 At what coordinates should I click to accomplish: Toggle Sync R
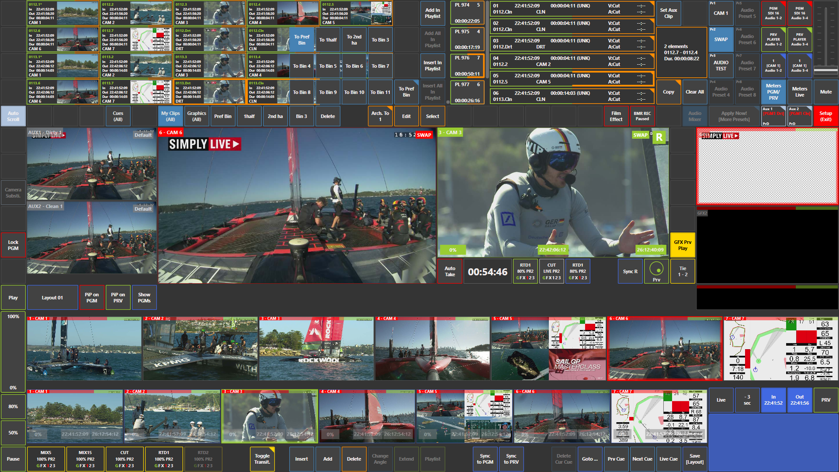[x=630, y=271]
